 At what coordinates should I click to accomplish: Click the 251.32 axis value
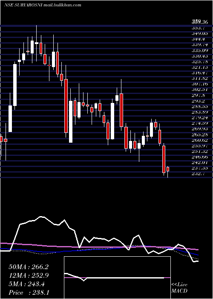pos(199,151)
